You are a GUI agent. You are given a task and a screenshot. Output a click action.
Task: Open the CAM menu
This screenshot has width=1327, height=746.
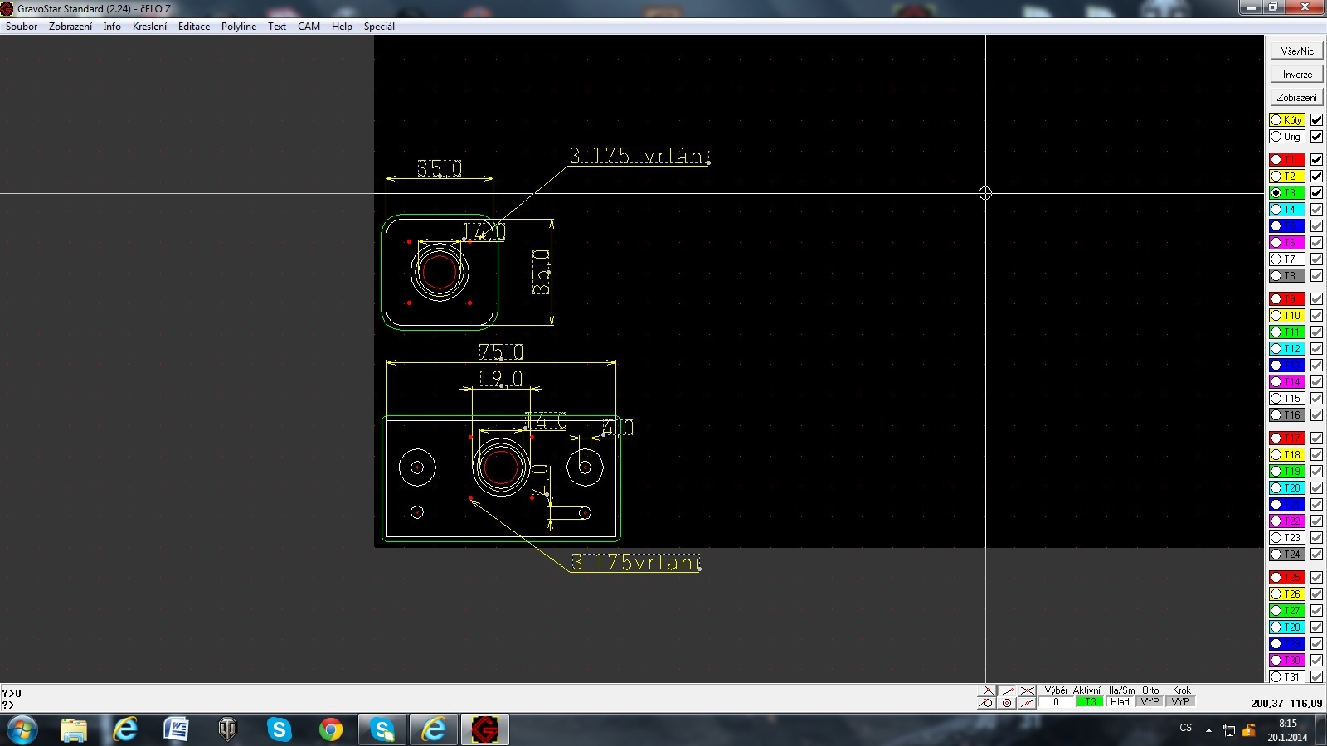(309, 27)
